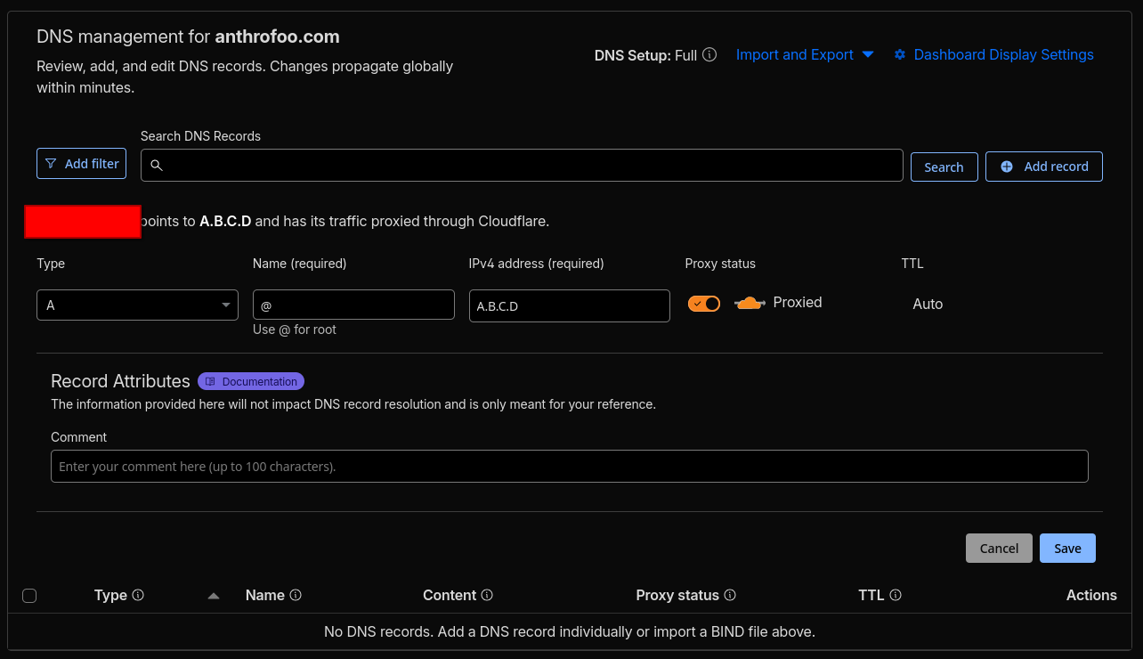Click the Proxy status column info icon
1143x659 pixels.
point(730,595)
